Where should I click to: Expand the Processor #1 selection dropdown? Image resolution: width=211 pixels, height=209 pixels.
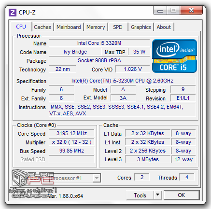point(97,178)
